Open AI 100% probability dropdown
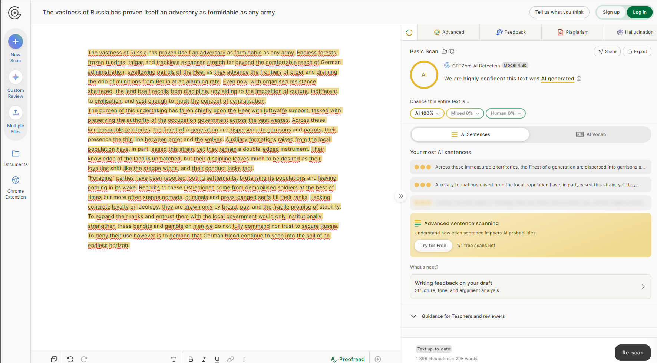Image resolution: width=657 pixels, height=363 pixels. click(x=427, y=113)
